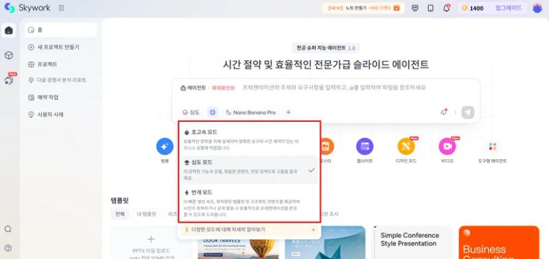Image resolution: width=549 pixels, height=259 pixels.
Task: Choose 초고속 모드 in mode menu
Action: 249,140
